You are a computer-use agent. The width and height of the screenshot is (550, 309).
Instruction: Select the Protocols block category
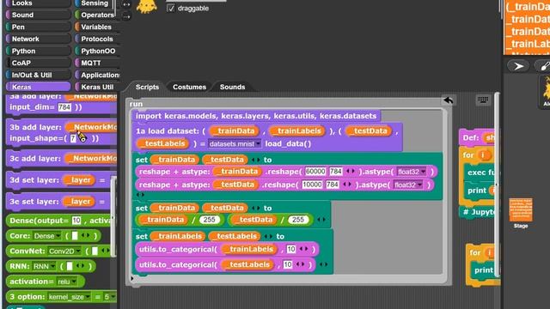[97, 39]
